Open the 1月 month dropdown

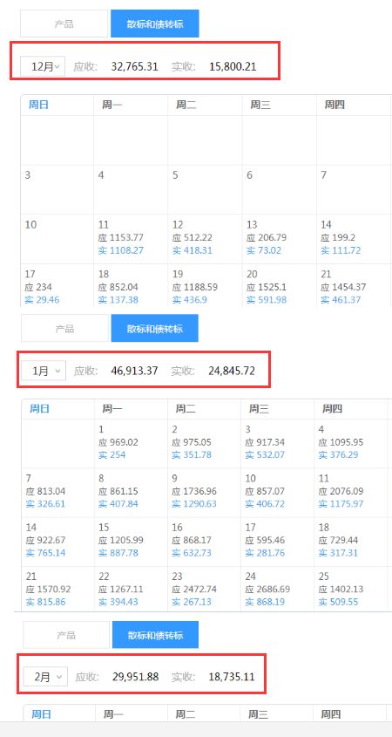pyautogui.click(x=44, y=371)
